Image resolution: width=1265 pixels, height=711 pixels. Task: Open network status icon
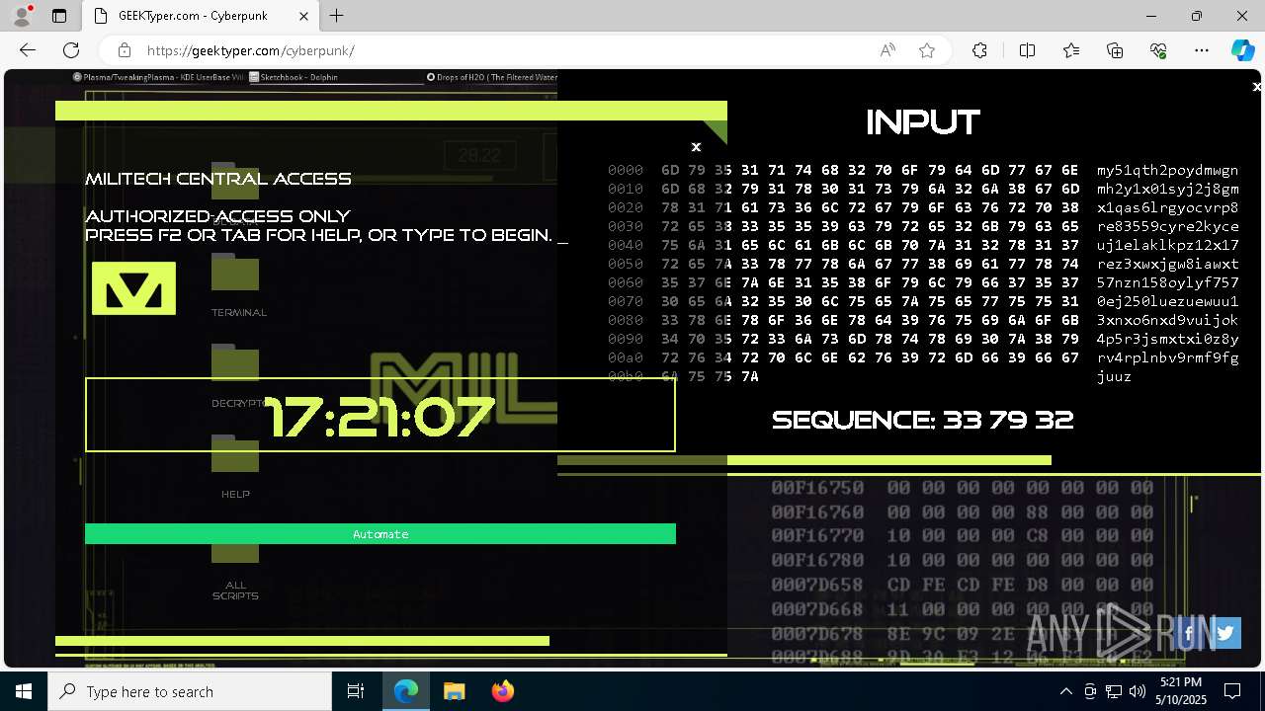pyautogui.click(x=1113, y=691)
